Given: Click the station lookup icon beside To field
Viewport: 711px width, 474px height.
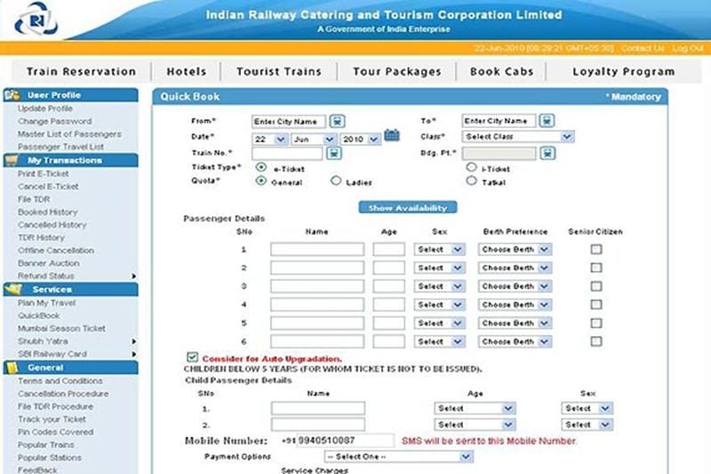Looking at the screenshot, I should coord(547,121).
